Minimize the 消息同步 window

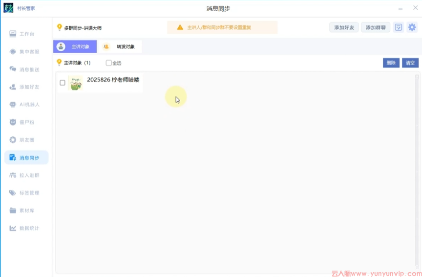coord(401,9)
